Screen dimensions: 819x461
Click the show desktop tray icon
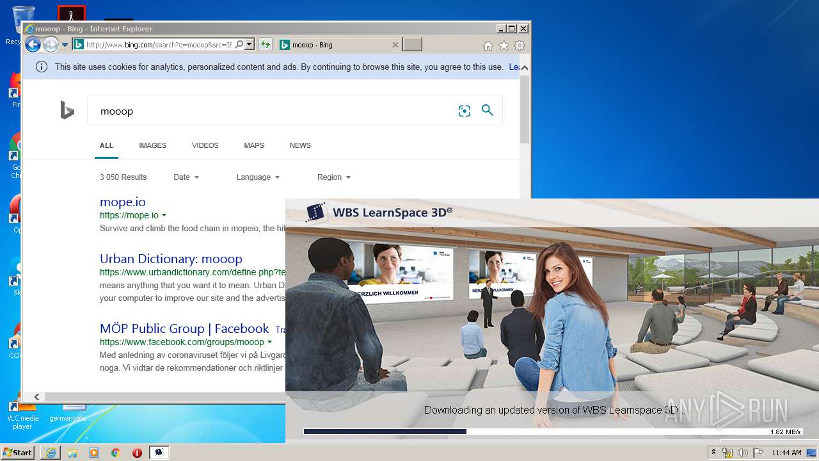tap(811, 453)
